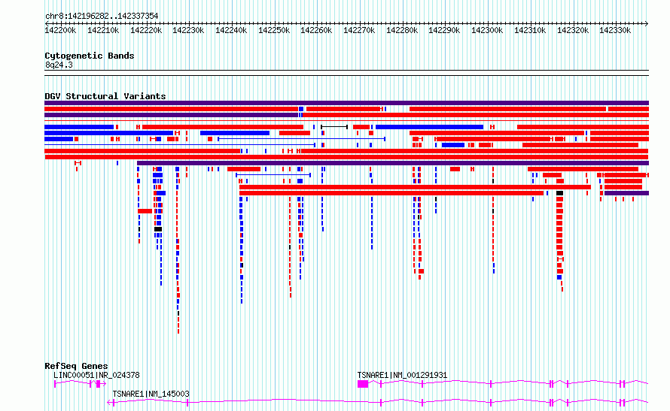
Task: Click the 142330k ruler label
Action: pyautogui.click(x=615, y=31)
